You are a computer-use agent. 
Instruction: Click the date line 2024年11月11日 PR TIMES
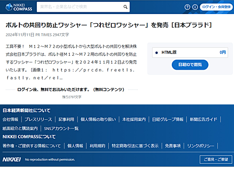(28, 35)
